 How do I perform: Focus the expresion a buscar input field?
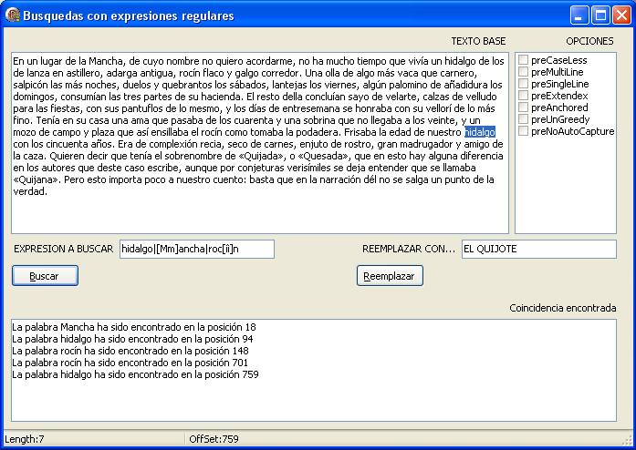(196, 249)
